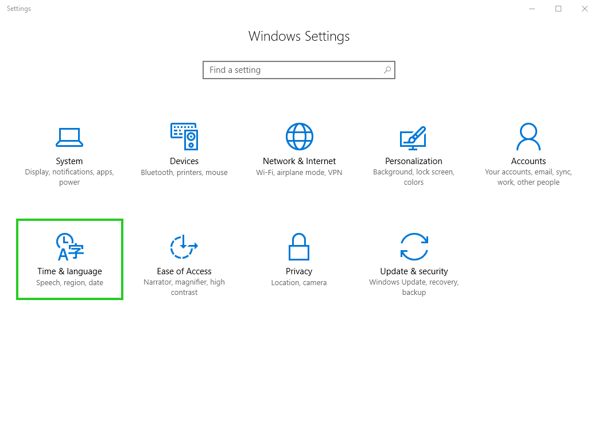Open Update & security sync icon
The height and width of the screenshot is (424, 598).
coord(413,247)
